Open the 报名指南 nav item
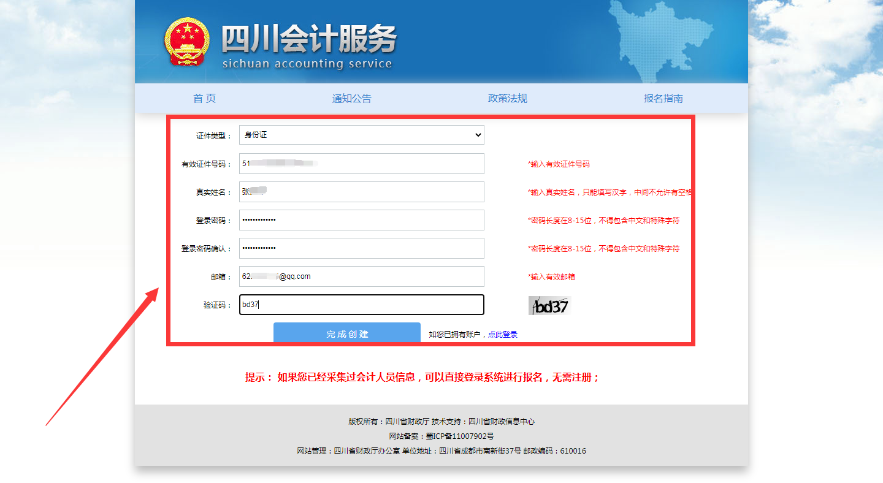This screenshot has height=483, width=883. 663,99
